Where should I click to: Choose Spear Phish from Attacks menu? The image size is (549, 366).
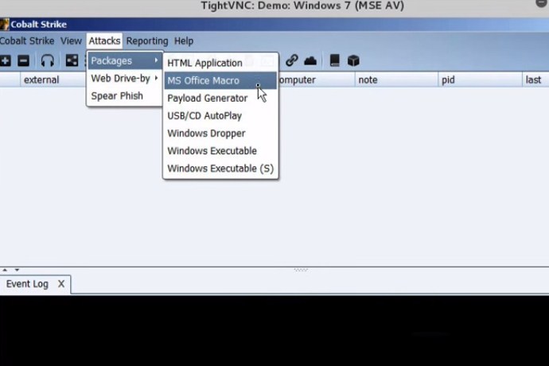click(125, 96)
